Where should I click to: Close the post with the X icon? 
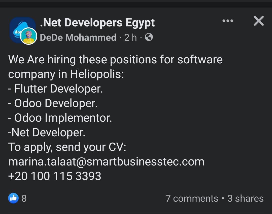pos(259,21)
